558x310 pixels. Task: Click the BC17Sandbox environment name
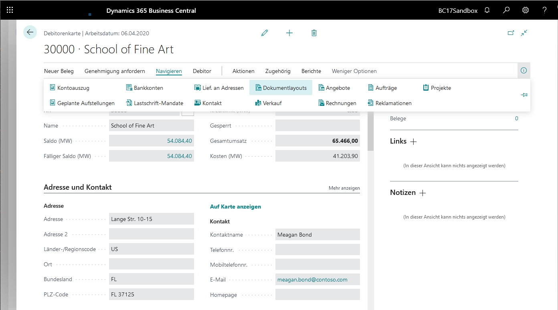click(x=458, y=11)
